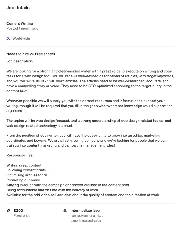Click the experience and value description text
The image size is (180, 227).
point(87,218)
